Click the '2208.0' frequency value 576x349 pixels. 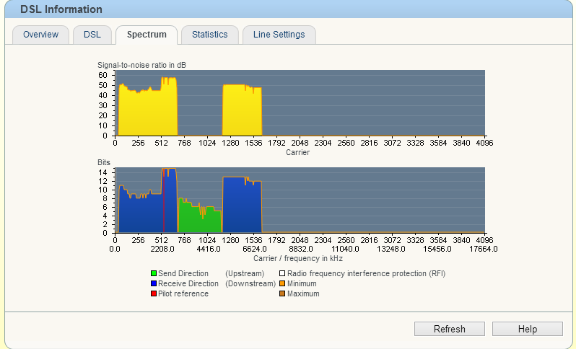(162, 249)
